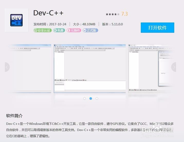Click the size 48.10MB text
The width and height of the screenshot is (184, 142).
click(x=84, y=24)
